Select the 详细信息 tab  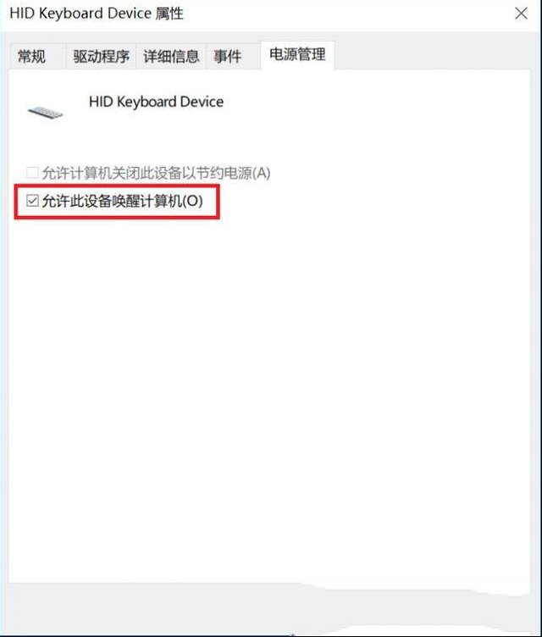click(x=171, y=56)
